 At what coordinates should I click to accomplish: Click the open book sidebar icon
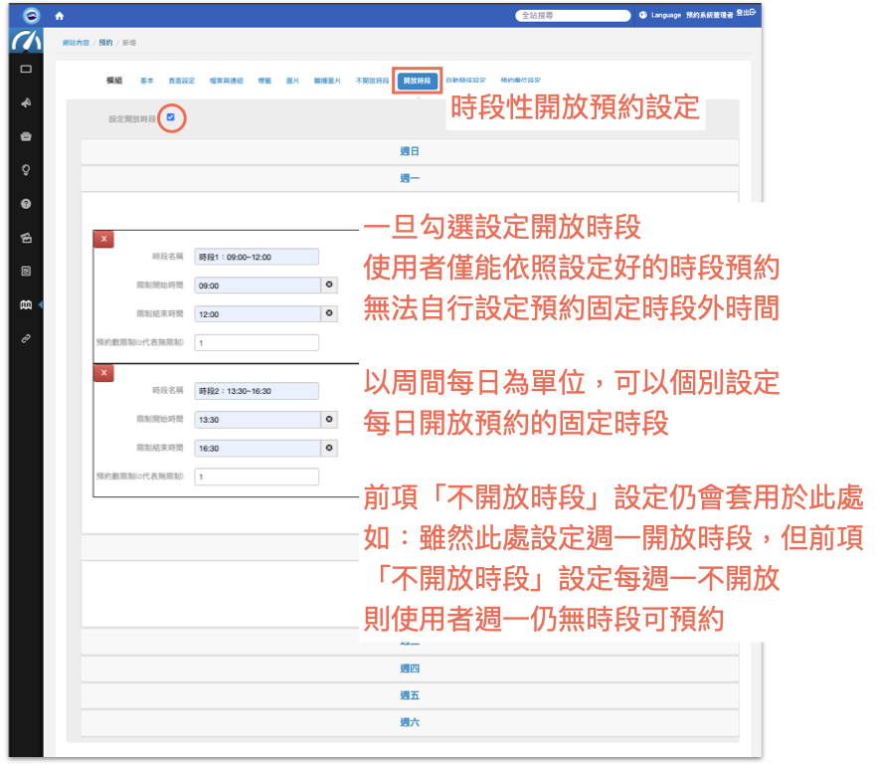click(x=26, y=304)
